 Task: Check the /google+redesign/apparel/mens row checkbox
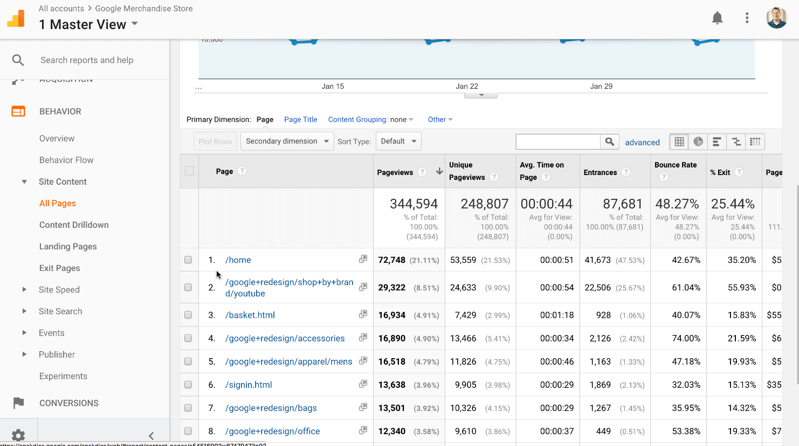pos(188,361)
